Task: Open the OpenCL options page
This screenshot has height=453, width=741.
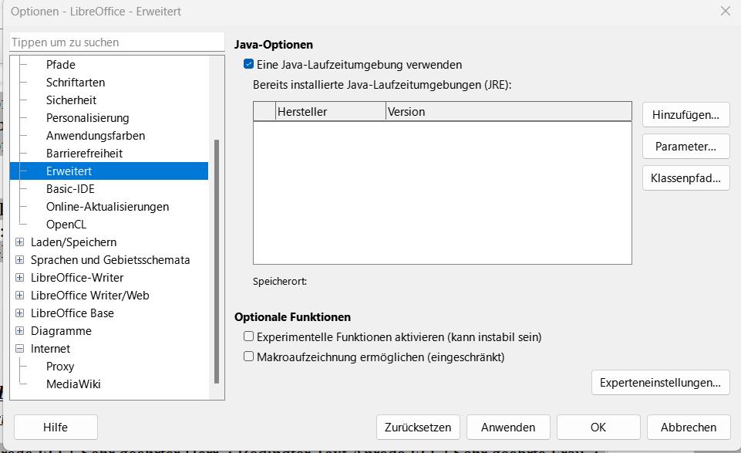Action: tap(66, 224)
